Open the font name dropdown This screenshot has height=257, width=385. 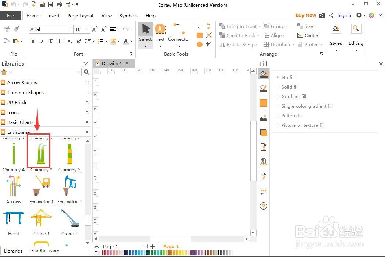tap(70, 29)
